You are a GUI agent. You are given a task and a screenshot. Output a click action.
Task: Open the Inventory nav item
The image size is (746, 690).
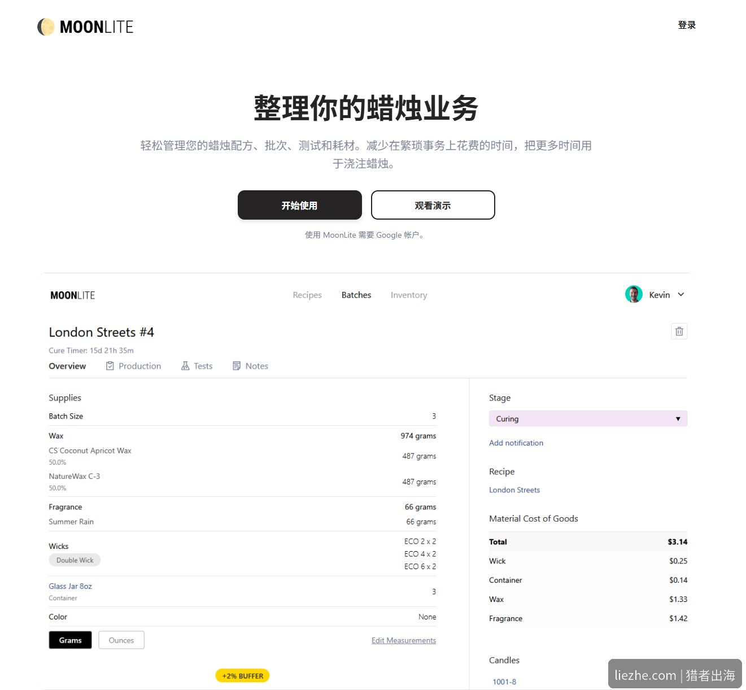pyautogui.click(x=409, y=295)
